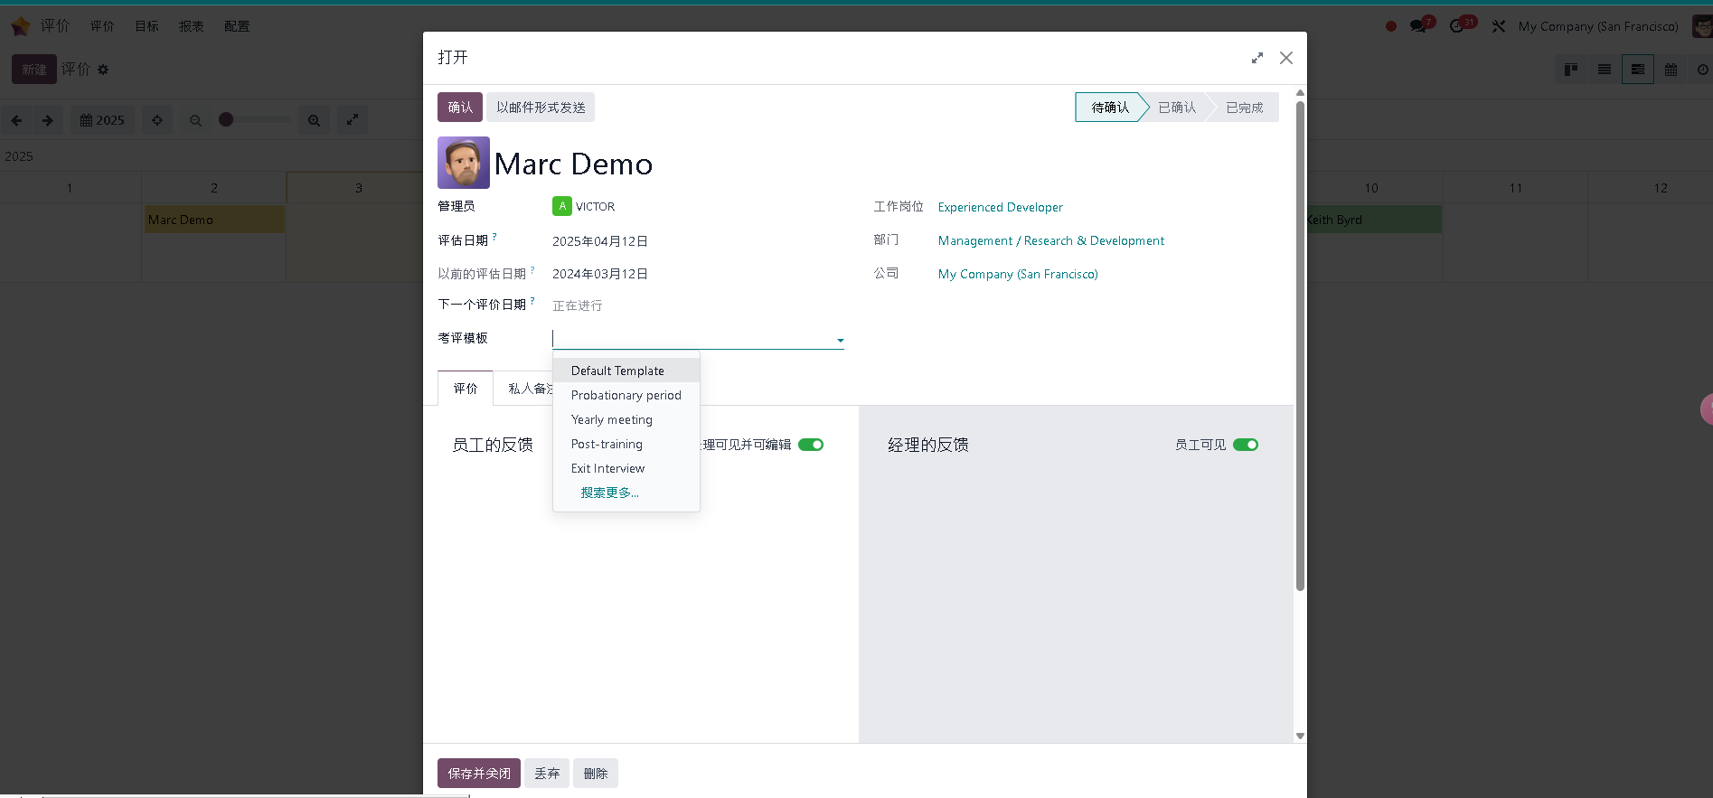Switch to the 评价 tab

pos(466,389)
